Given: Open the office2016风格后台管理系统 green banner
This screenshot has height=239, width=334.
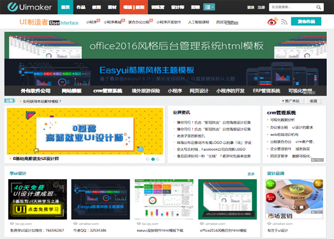Looking at the screenshot, I should tap(165, 45).
